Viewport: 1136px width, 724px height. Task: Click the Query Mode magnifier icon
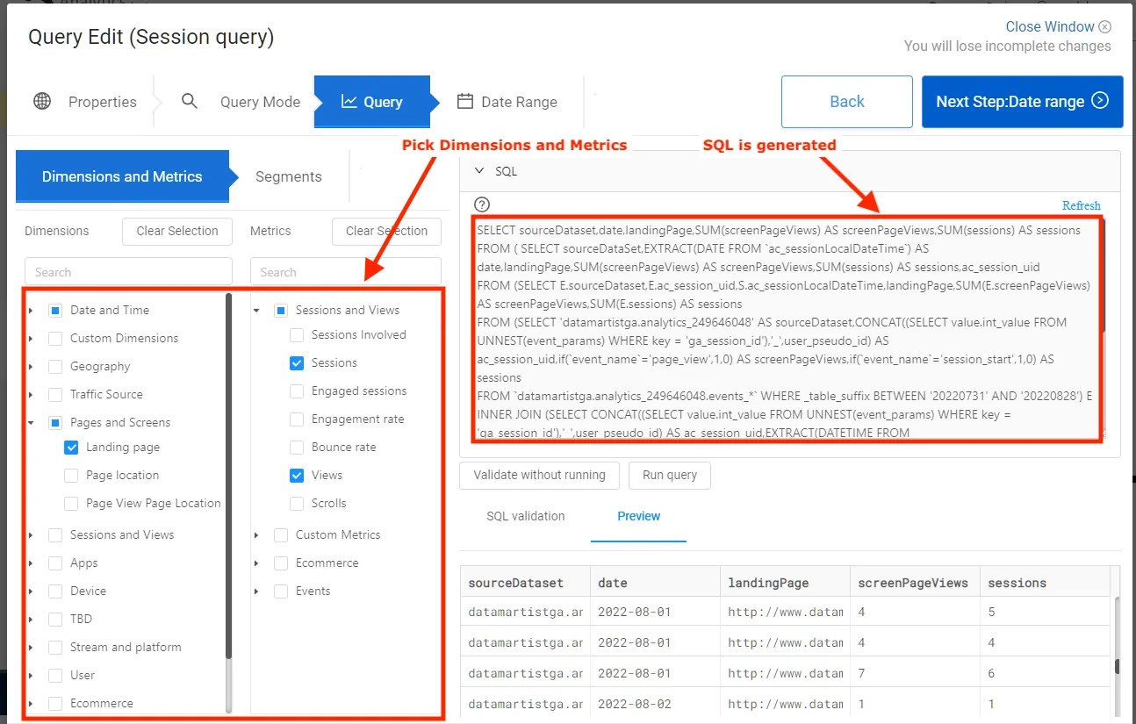click(x=189, y=102)
